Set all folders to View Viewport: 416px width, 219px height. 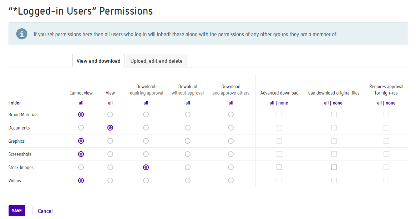[x=110, y=103]
